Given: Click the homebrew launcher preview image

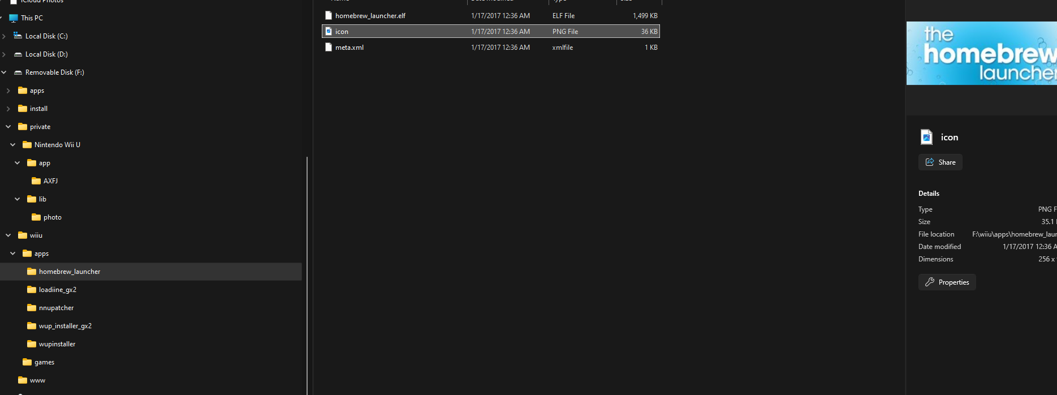Looking at the screenshot, I should pyautogui.click(x=982, y=53).
